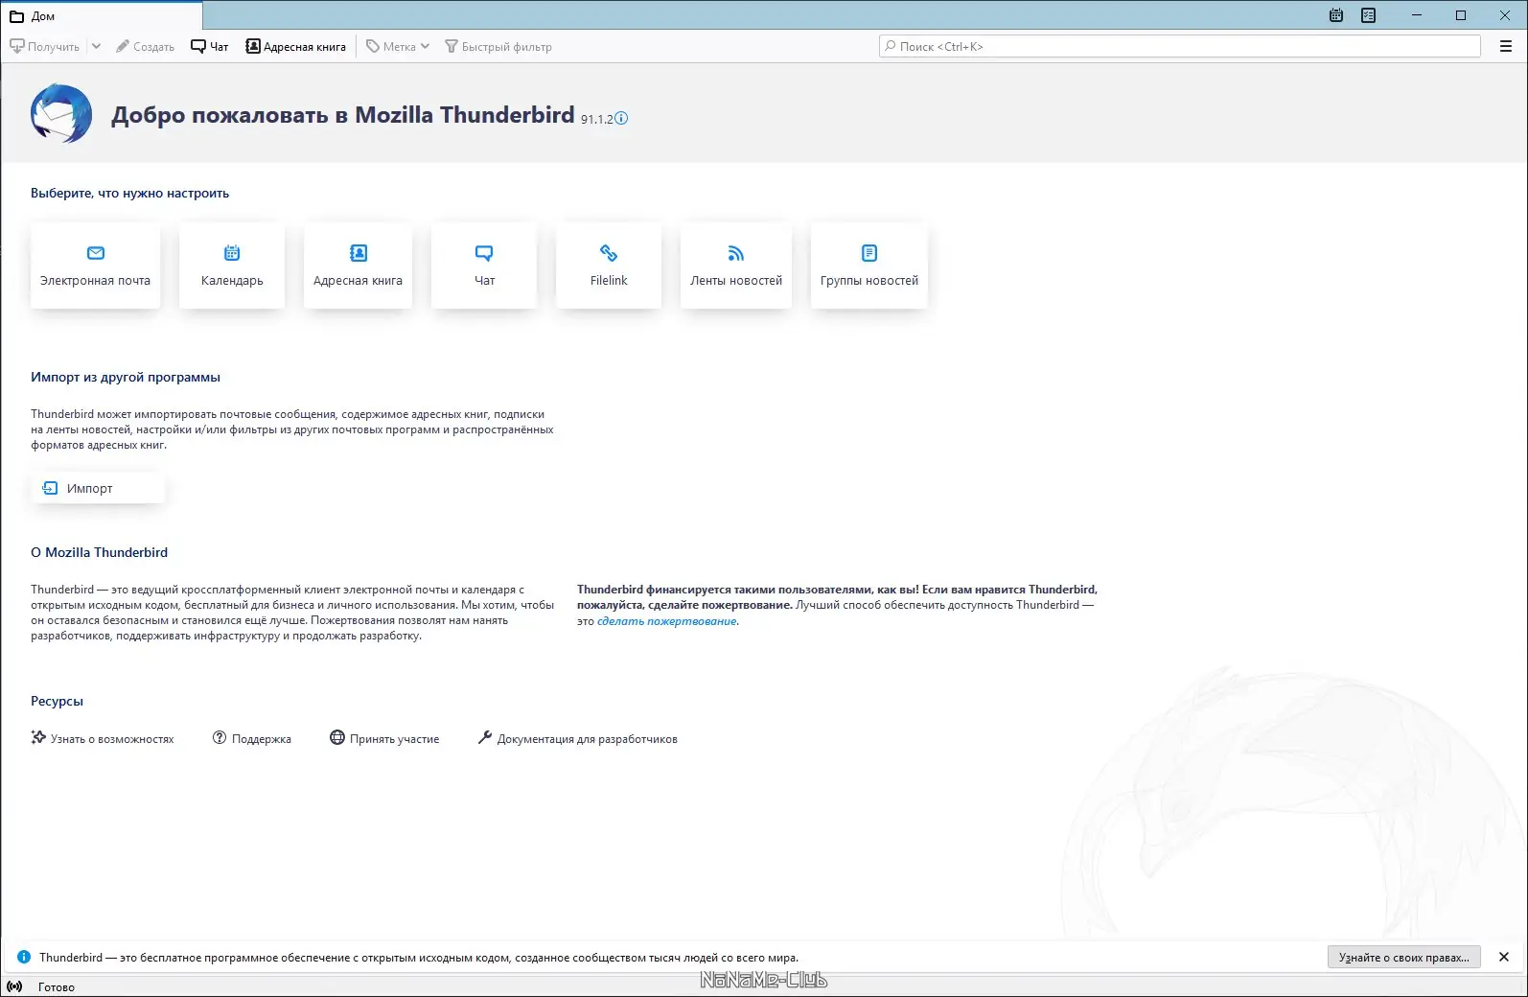1528x997 pixels.
Task: Click the Получить mail toolbar button
Action: [x=45, y=46]
